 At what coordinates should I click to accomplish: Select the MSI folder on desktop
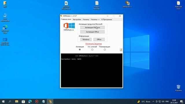[5, 4]
